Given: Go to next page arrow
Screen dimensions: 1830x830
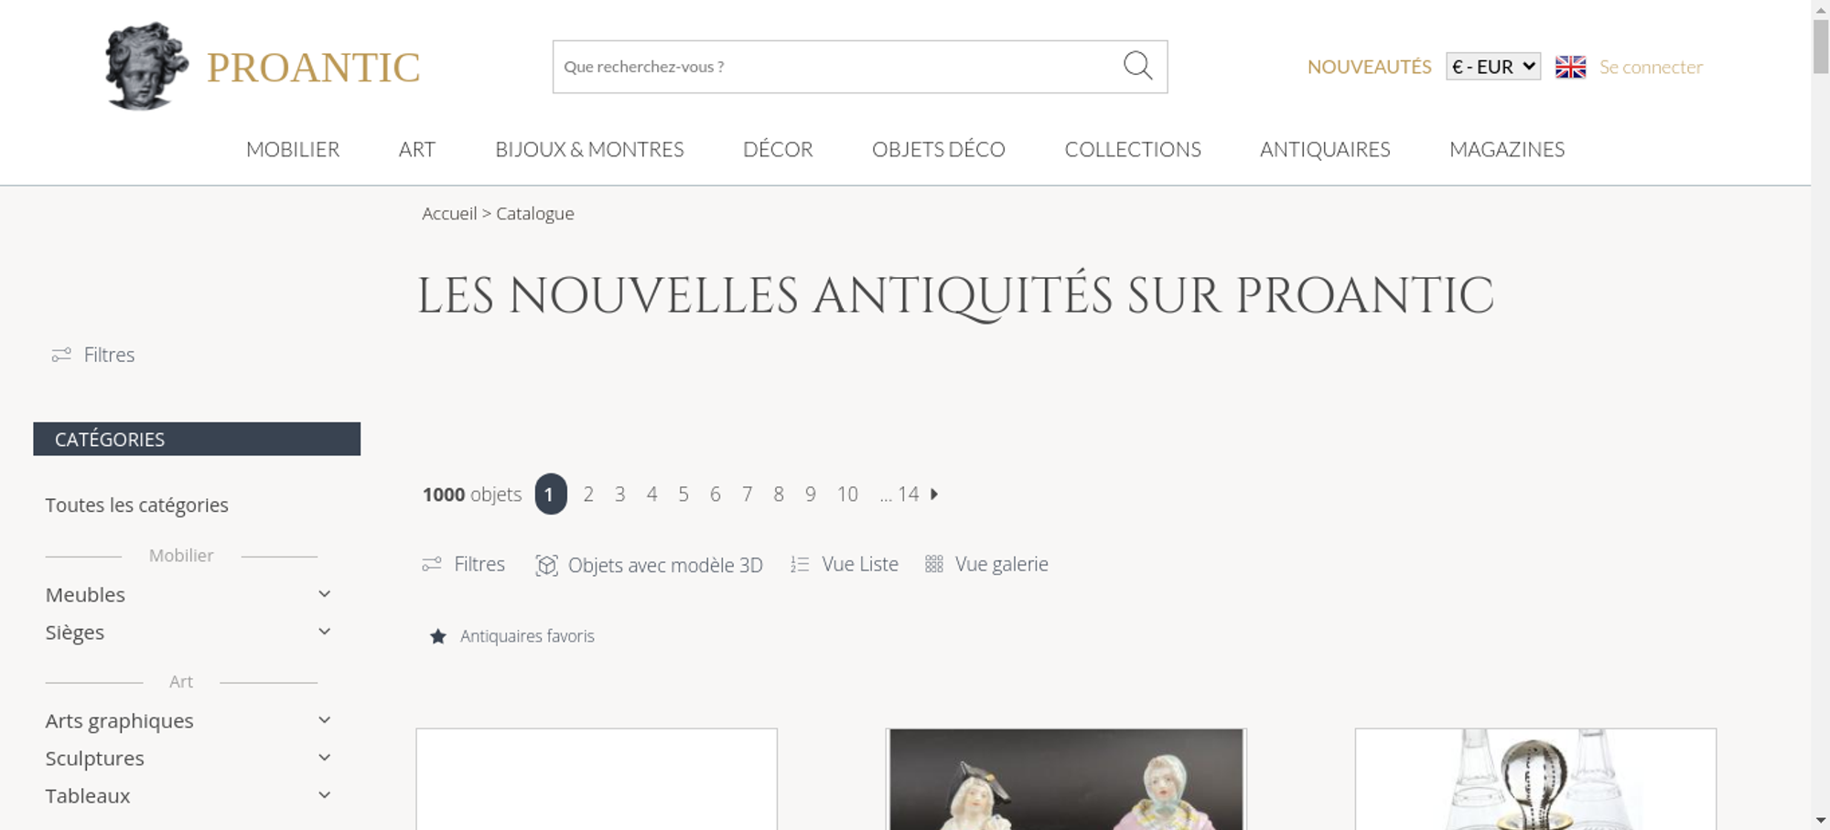Looking at the screenshot, I should 934,494.
